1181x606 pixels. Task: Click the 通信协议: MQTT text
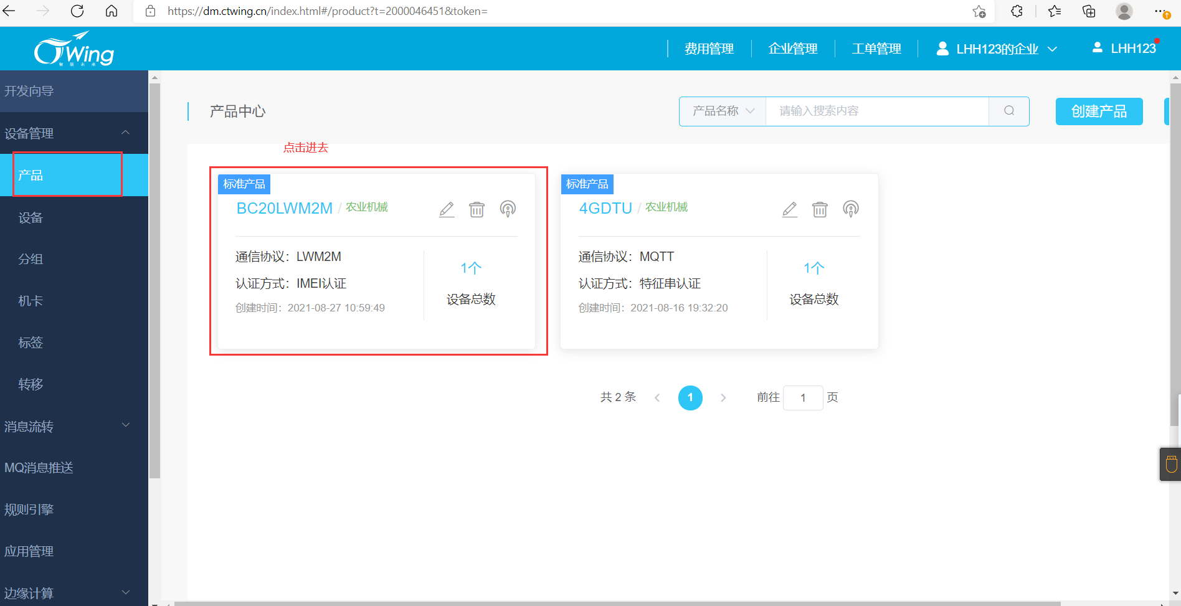(x=626, y=257)
